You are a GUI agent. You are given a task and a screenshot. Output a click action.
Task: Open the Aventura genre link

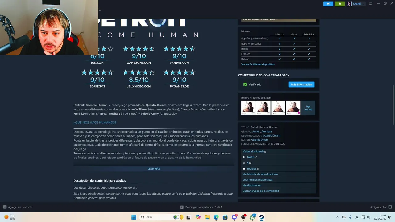click(x=267, y=132)
